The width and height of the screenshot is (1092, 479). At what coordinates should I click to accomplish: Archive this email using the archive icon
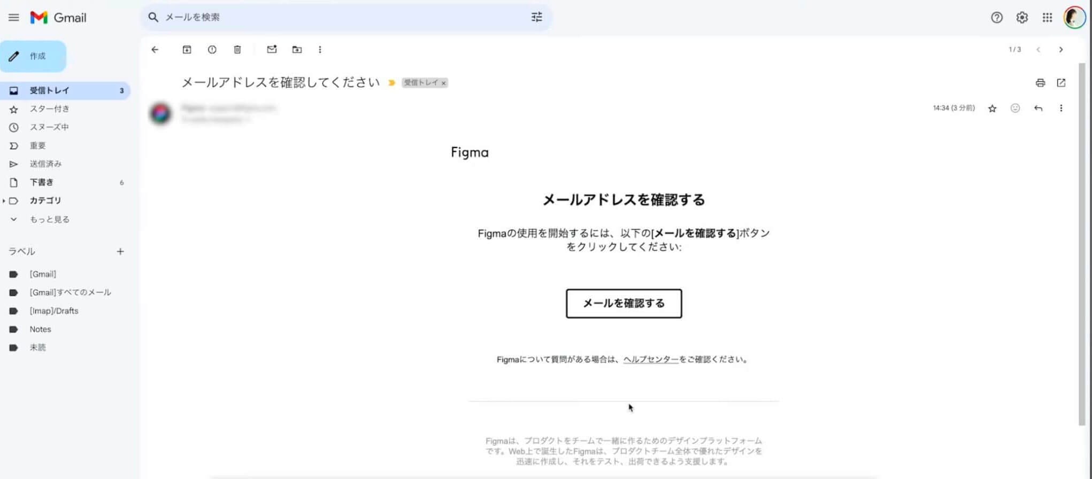point(187,50)
